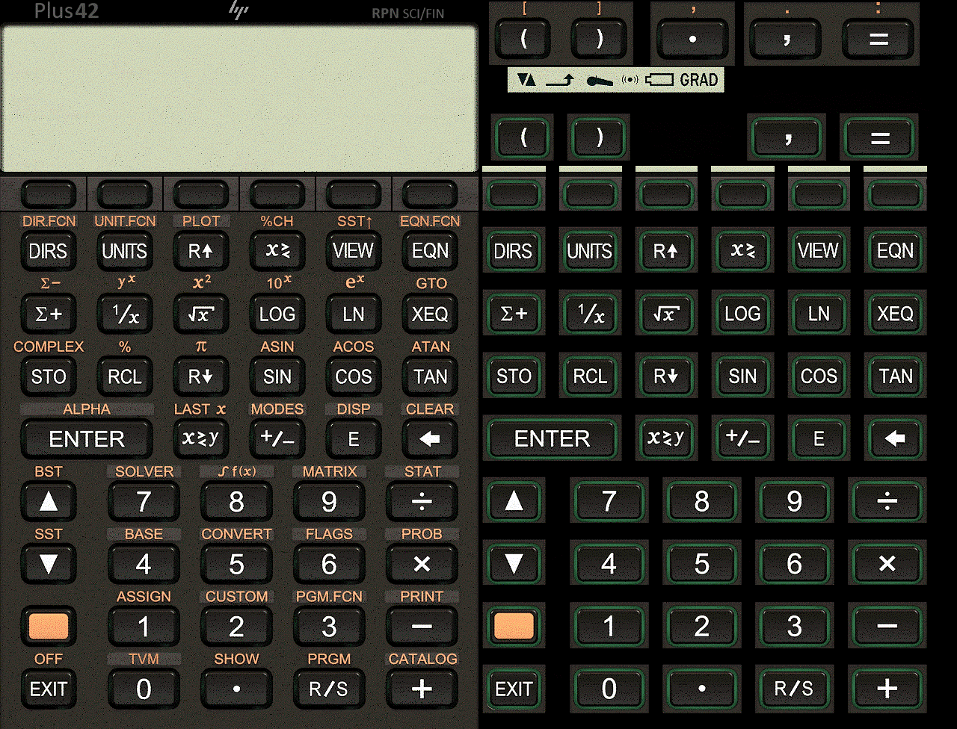Click the blank LCD display area
Viewport: 957px width, 729px height.
[x=239, y=99]
